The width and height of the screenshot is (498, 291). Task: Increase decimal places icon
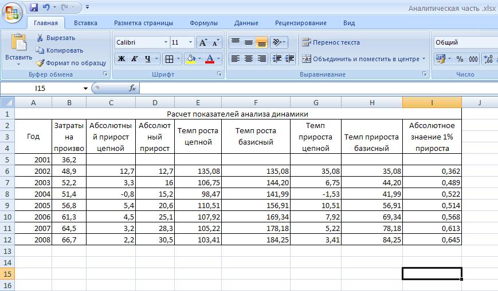(488, 59)
